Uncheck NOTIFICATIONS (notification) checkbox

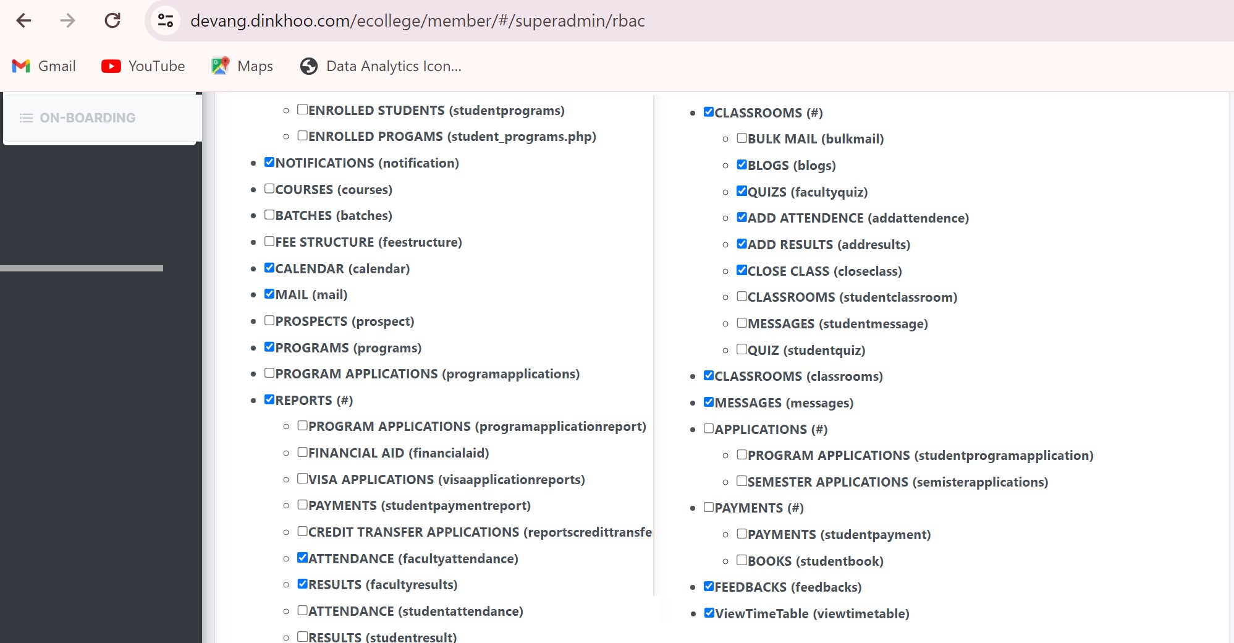(269, 162)
